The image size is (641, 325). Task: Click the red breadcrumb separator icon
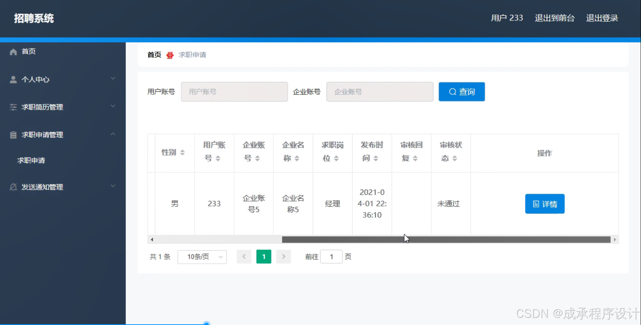(x=170, y=55)
